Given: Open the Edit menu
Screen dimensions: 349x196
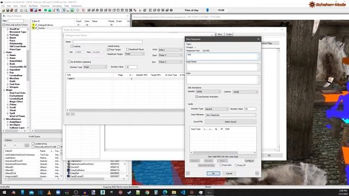Looking at the screenshot, I should coord(9,6).
